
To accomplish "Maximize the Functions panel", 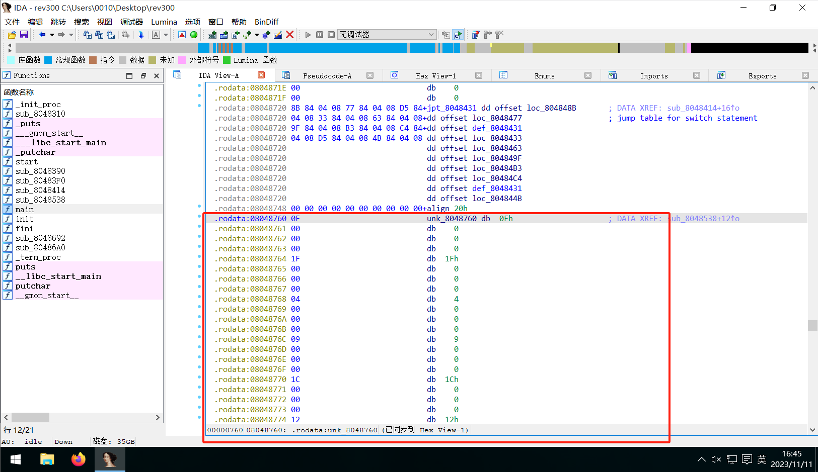I will coord(129,76).
